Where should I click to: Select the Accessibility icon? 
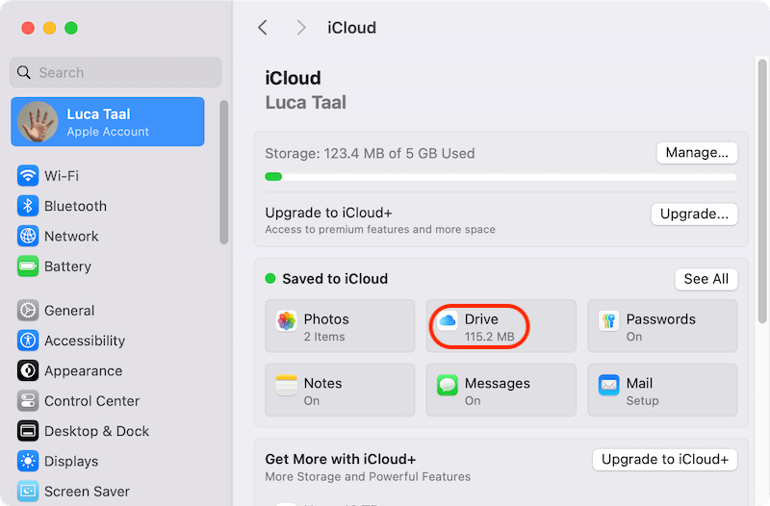pos(28,341)
